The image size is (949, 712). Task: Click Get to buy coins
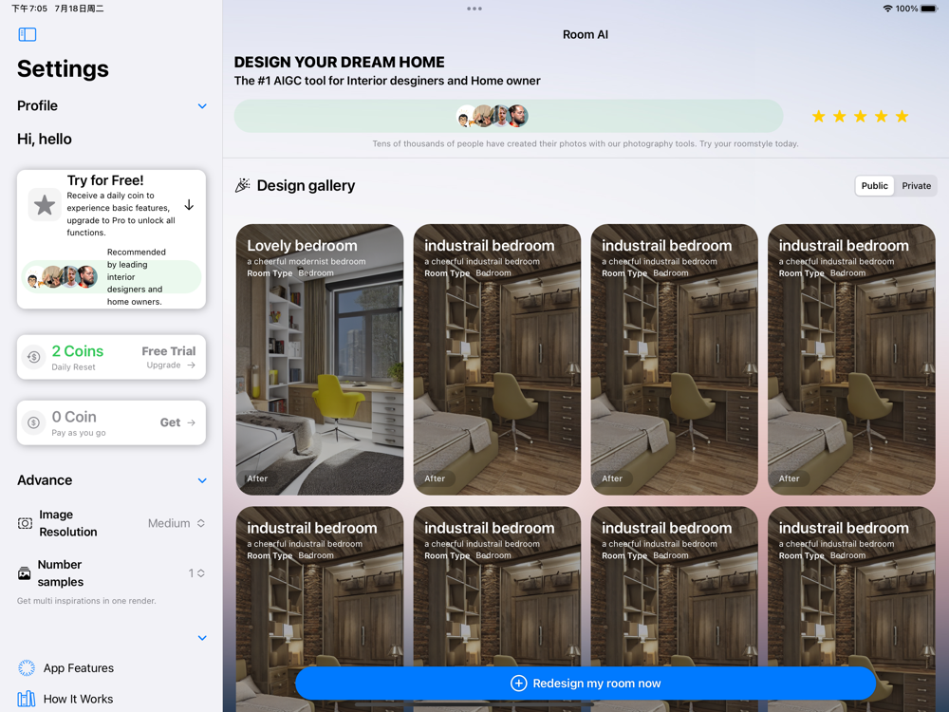tap(177, 422)
